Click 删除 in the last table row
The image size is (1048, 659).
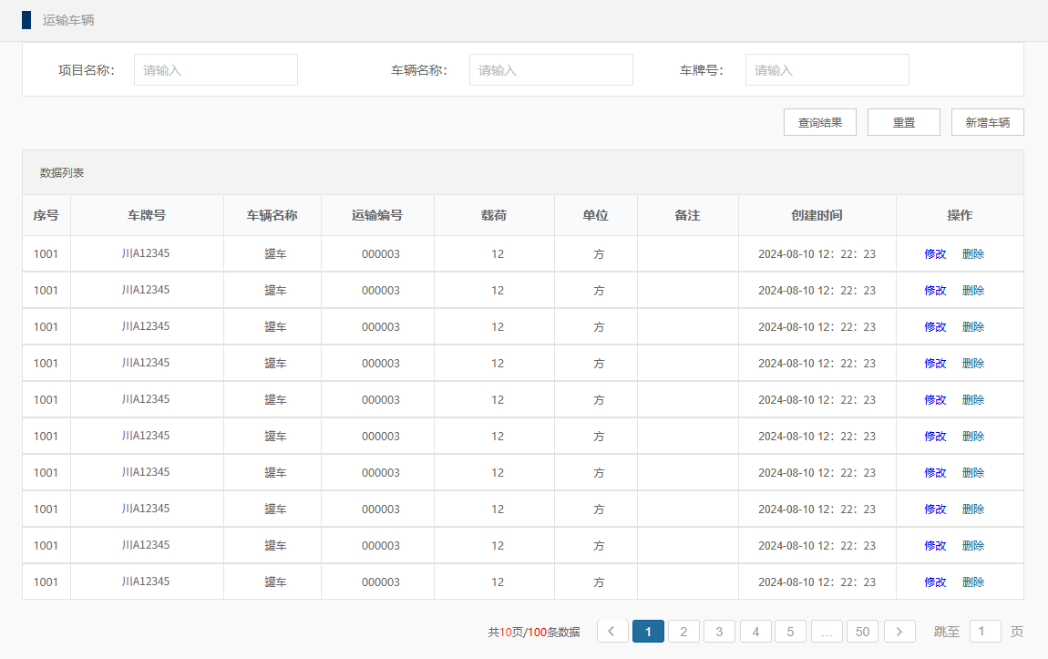click(972, 582)
